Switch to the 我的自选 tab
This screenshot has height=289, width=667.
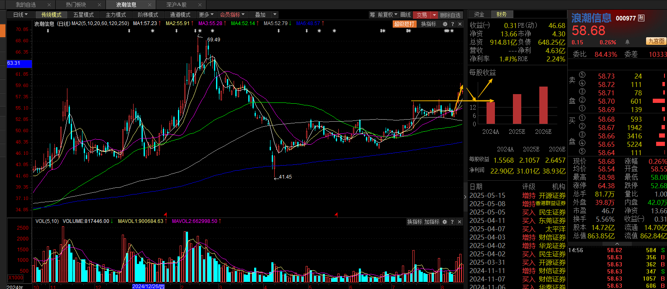(26, 5)
